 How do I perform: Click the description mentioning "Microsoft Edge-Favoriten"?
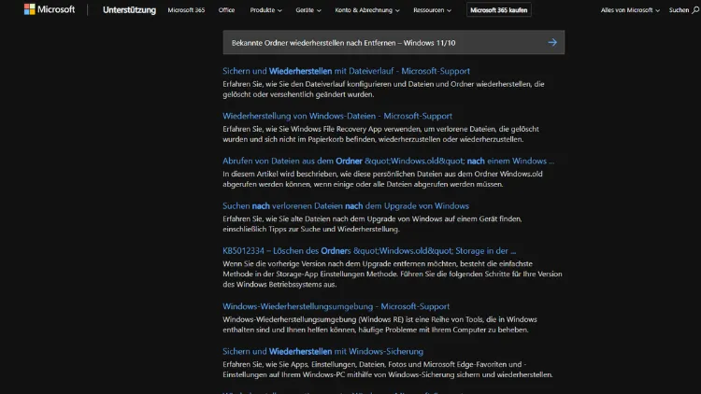pos(387,370)
